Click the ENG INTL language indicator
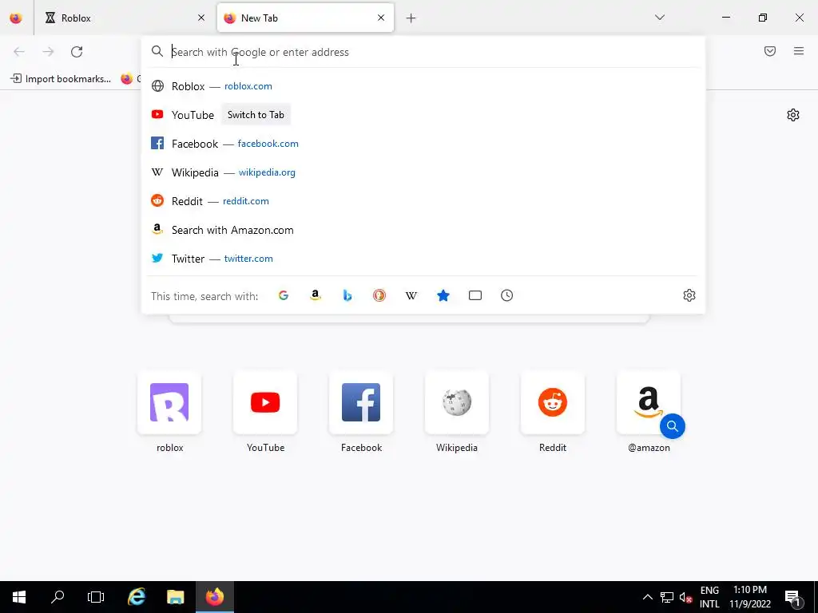Viewport: 818px width, 613px height. (x=709, y=597)
